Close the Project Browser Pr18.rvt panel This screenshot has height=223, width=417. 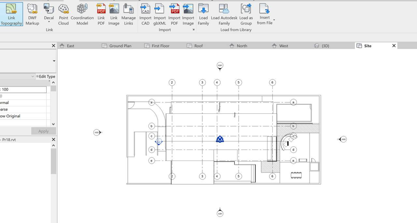53,139
